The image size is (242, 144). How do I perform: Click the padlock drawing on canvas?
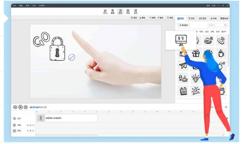pyautogui.click(x=57, y=49)
